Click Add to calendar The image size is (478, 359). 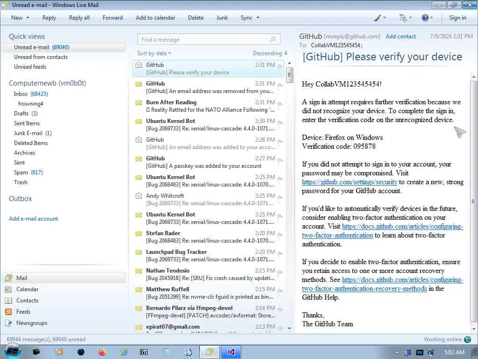click(x=155, y=18)
